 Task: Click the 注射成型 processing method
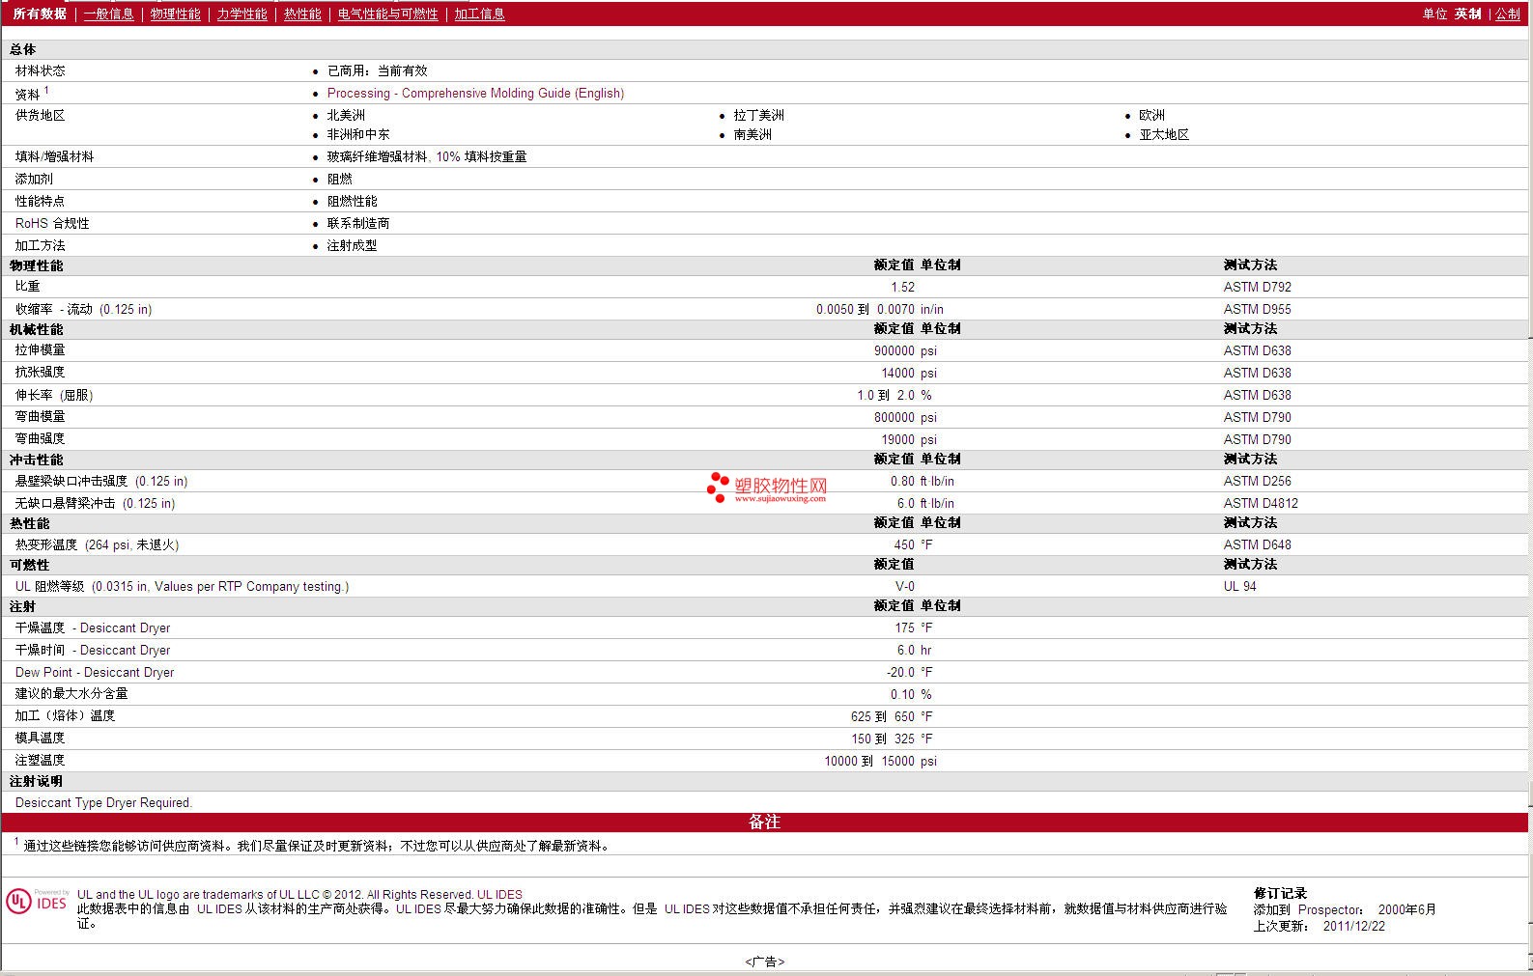[x=352, y=245]
